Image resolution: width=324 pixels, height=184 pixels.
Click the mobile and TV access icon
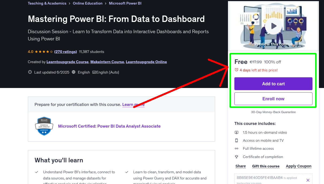click(x=237, y=140)
